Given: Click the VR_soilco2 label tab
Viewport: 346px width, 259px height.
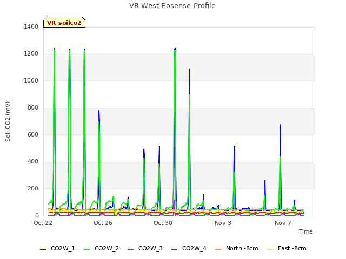Looking at the screenshot, I should (x=64, y=23).
